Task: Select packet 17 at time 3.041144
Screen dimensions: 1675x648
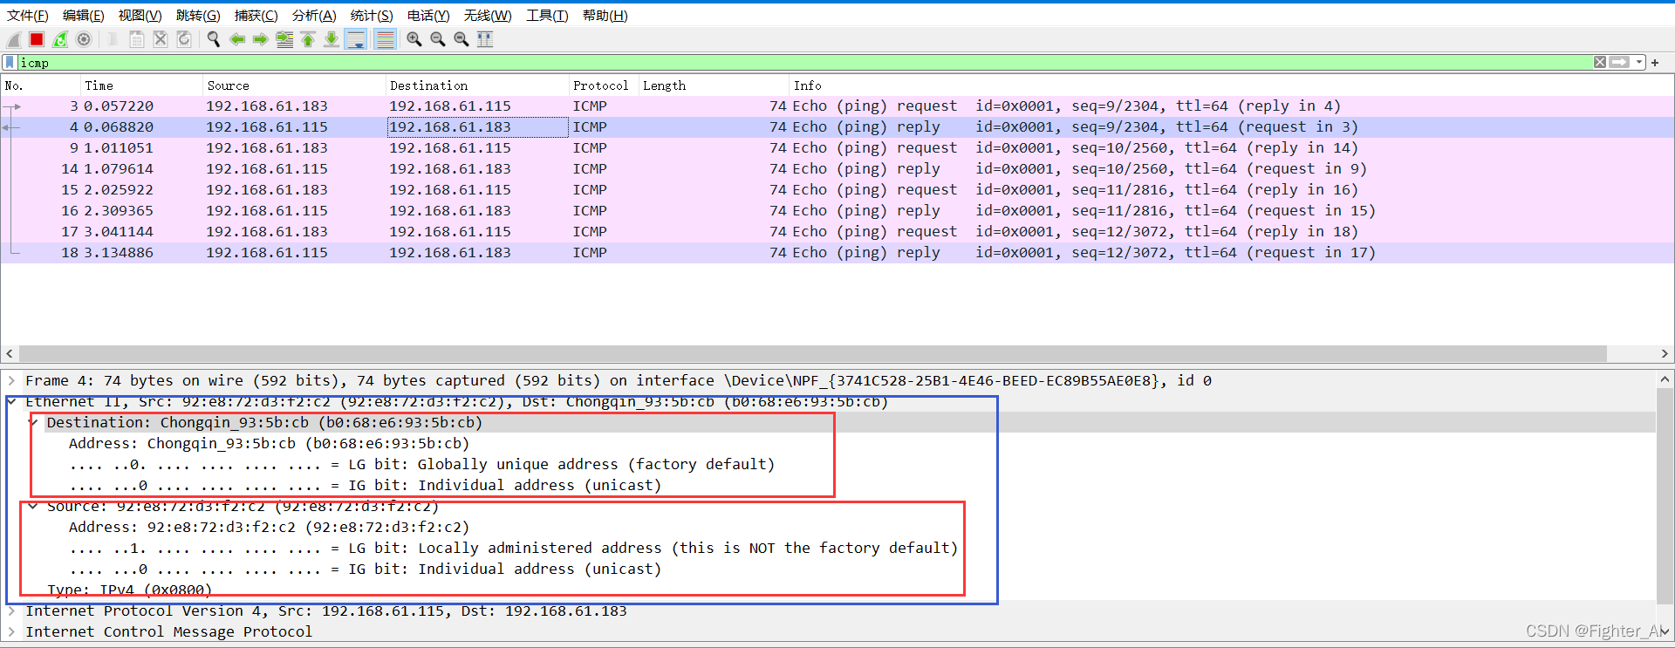Action: point(837,232)
